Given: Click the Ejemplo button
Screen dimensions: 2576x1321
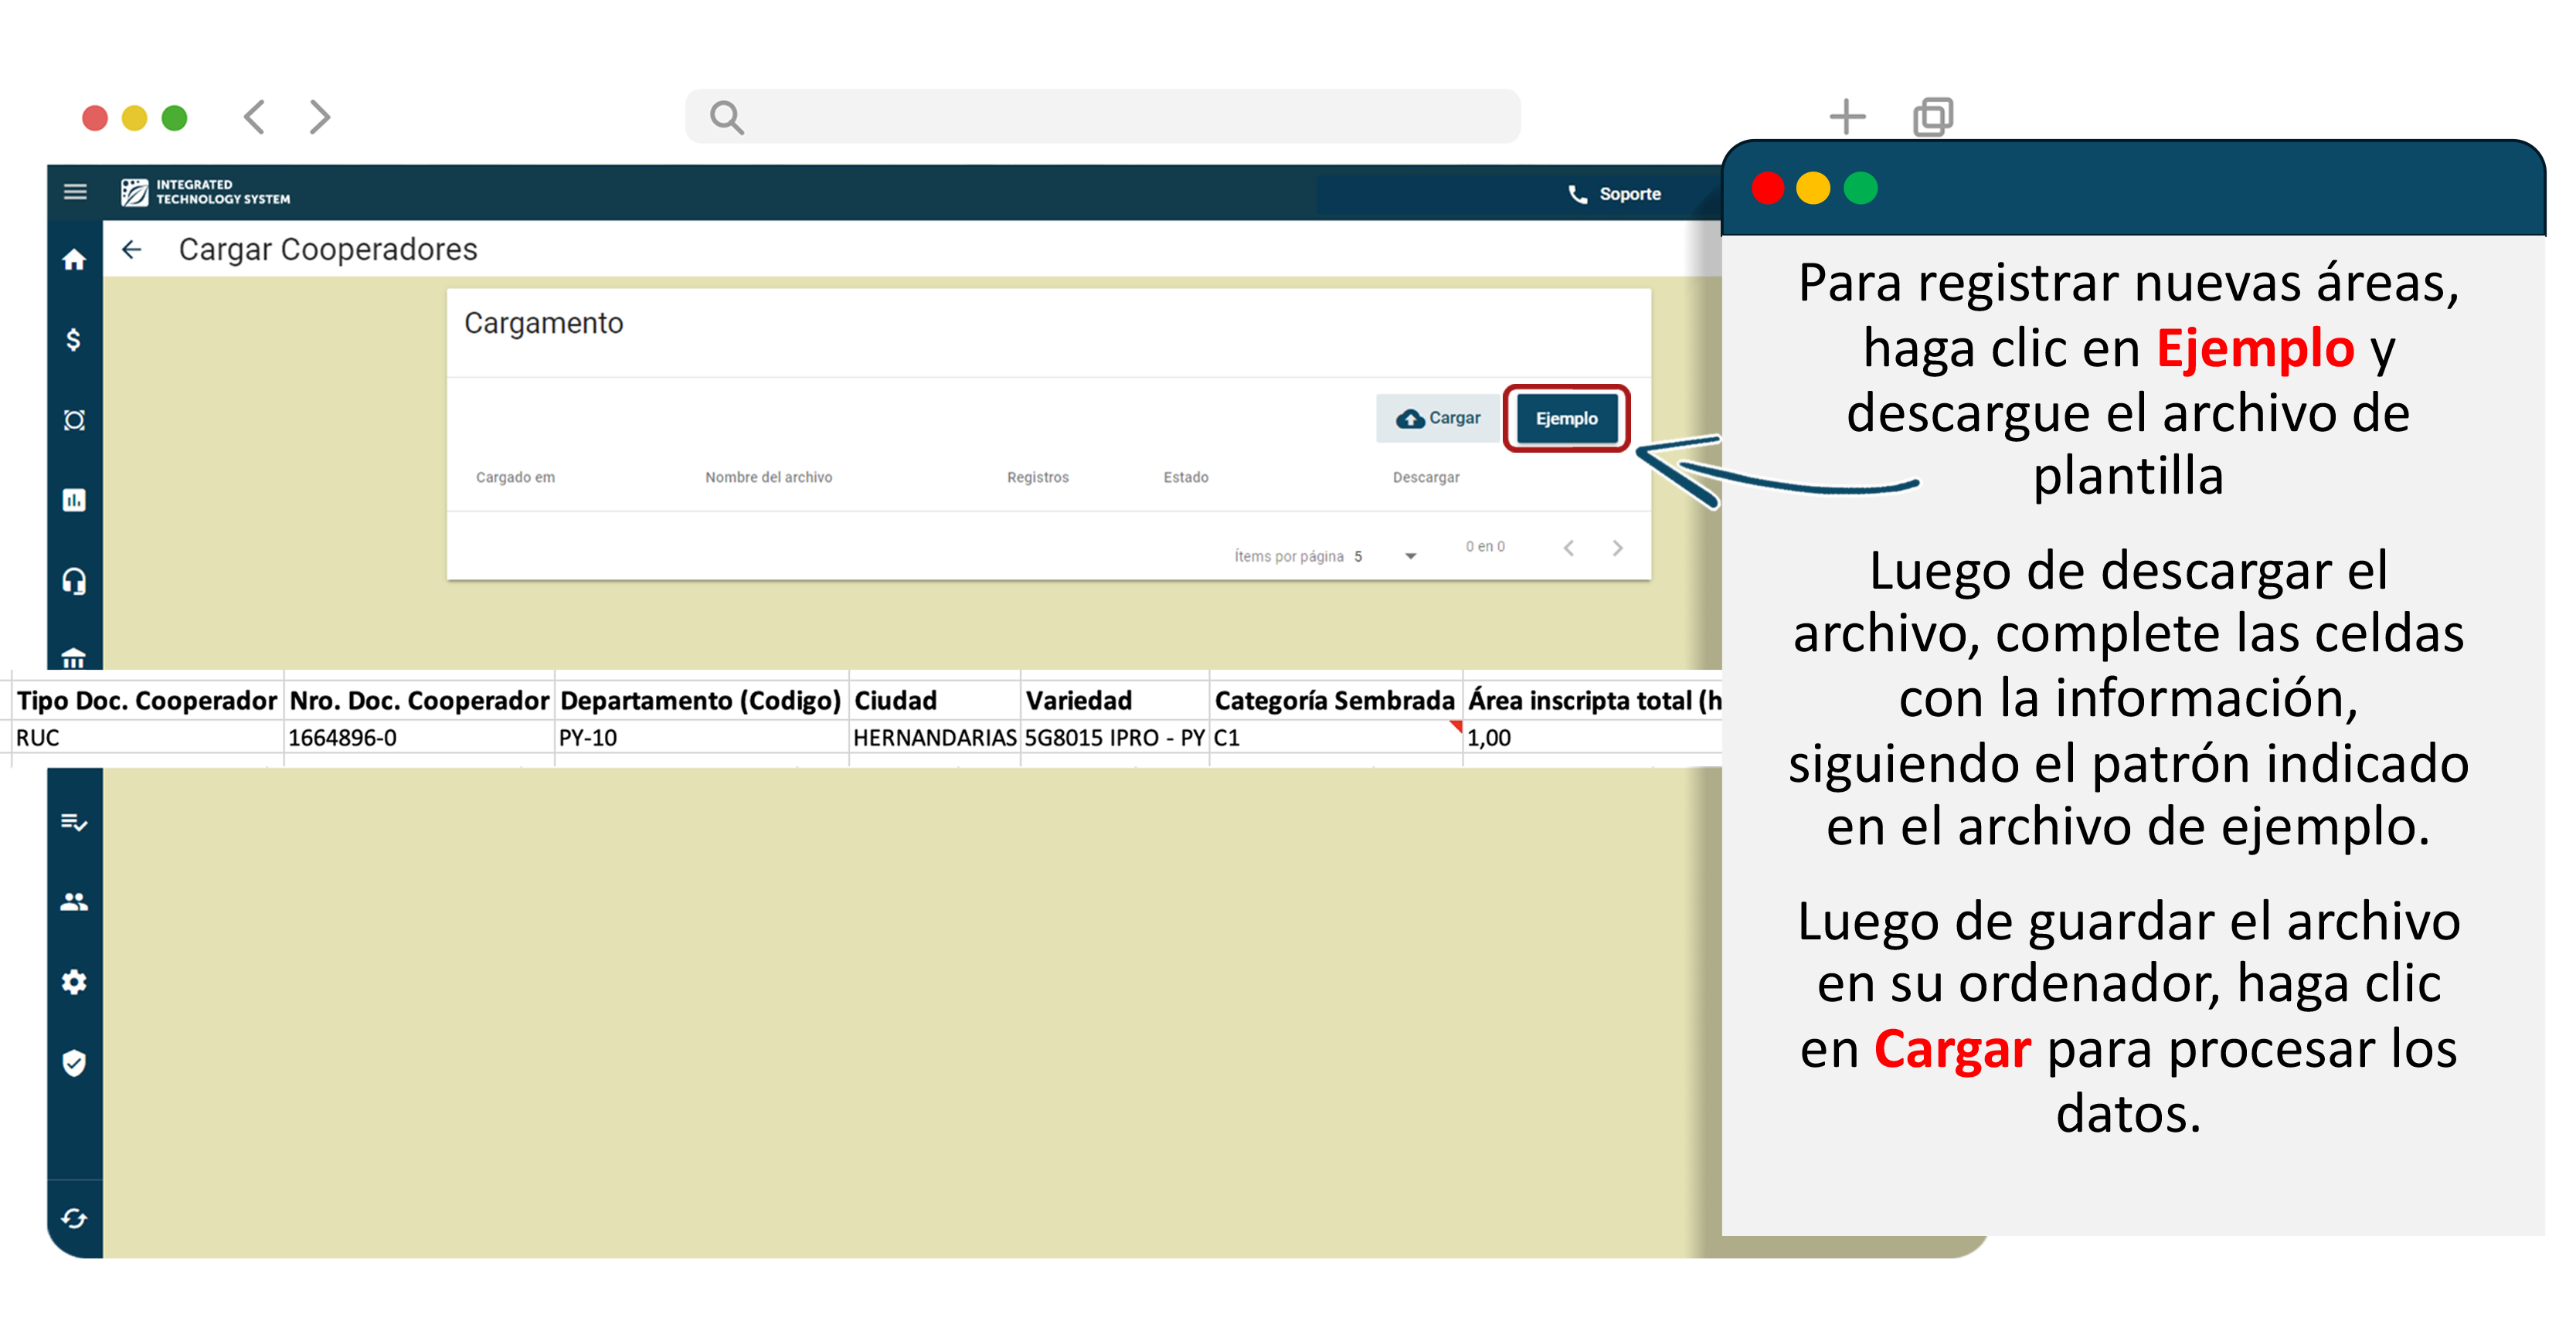Looking at the screenshot, I should [x=1566, y=418].
